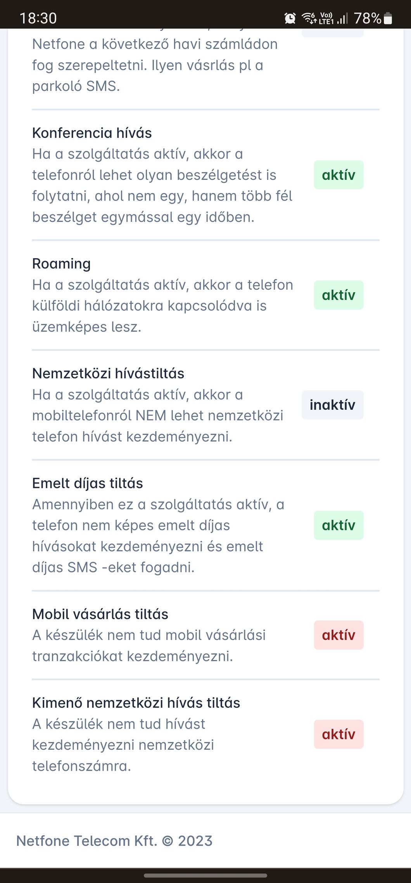Toggle the Emelt díjas tiltás aktív badge

(x=338, y=525)
